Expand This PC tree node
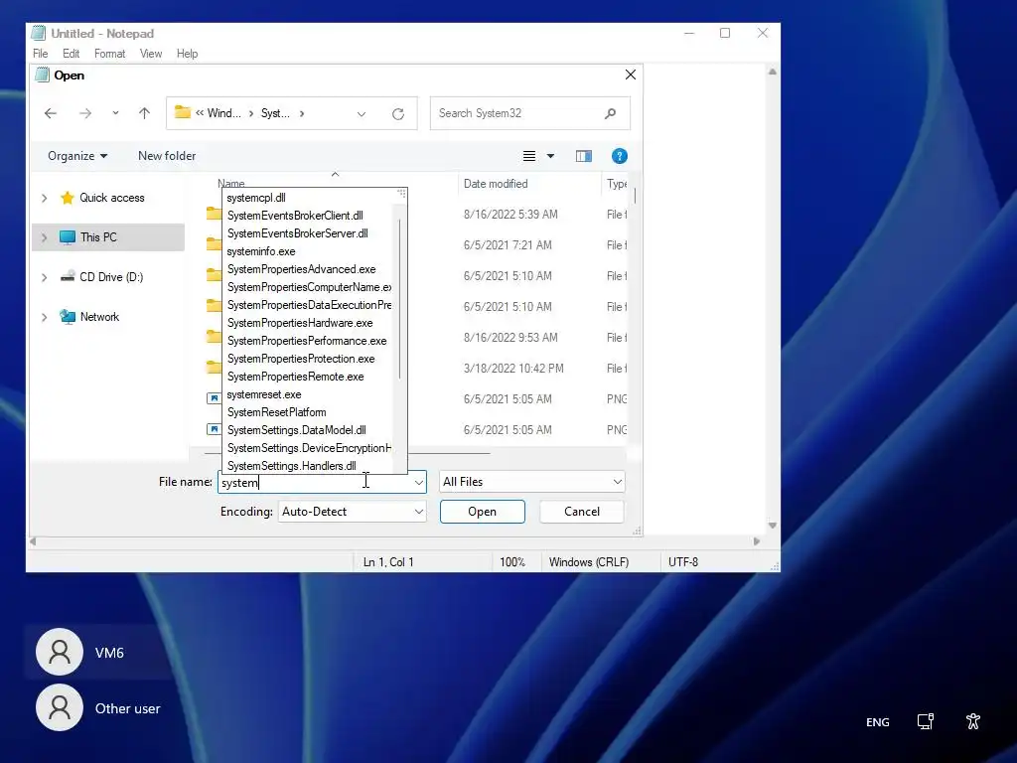The image size is (1017, 763). pyautogui.click(x=44, y=237)
